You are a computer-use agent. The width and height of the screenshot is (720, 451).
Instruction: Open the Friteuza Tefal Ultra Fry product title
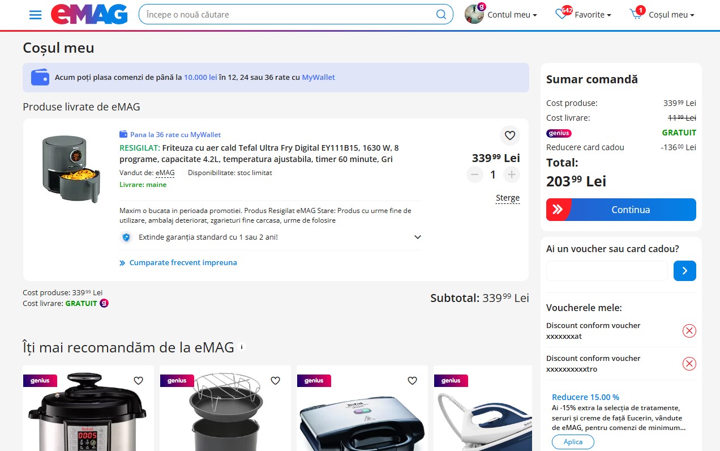[x=259, y=154]
